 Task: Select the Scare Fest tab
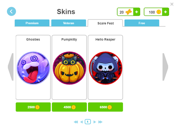click(x=105, y=23)
